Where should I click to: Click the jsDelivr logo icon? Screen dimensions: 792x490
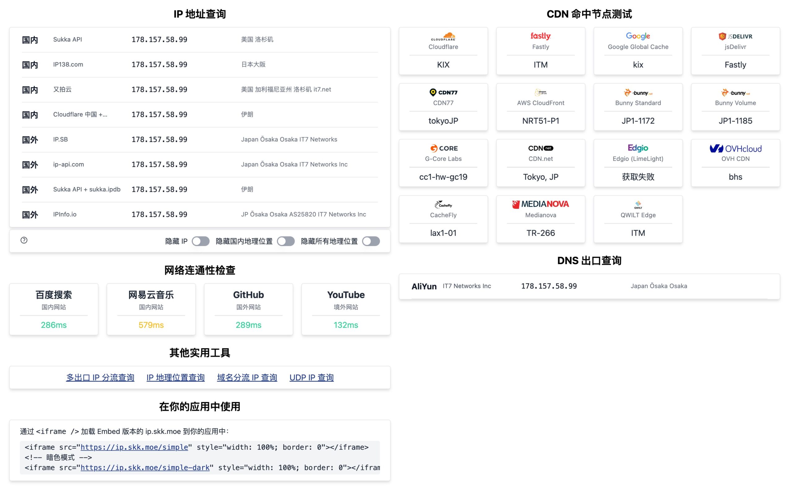(x=735, y=36)
